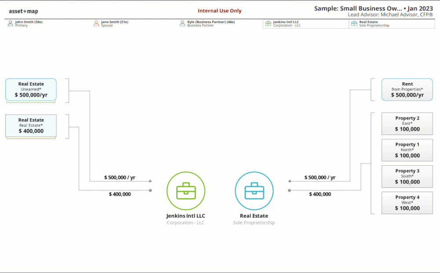Click John Smith's person icon in the header
Screen dimensions: 440x273
pos(10,23)
